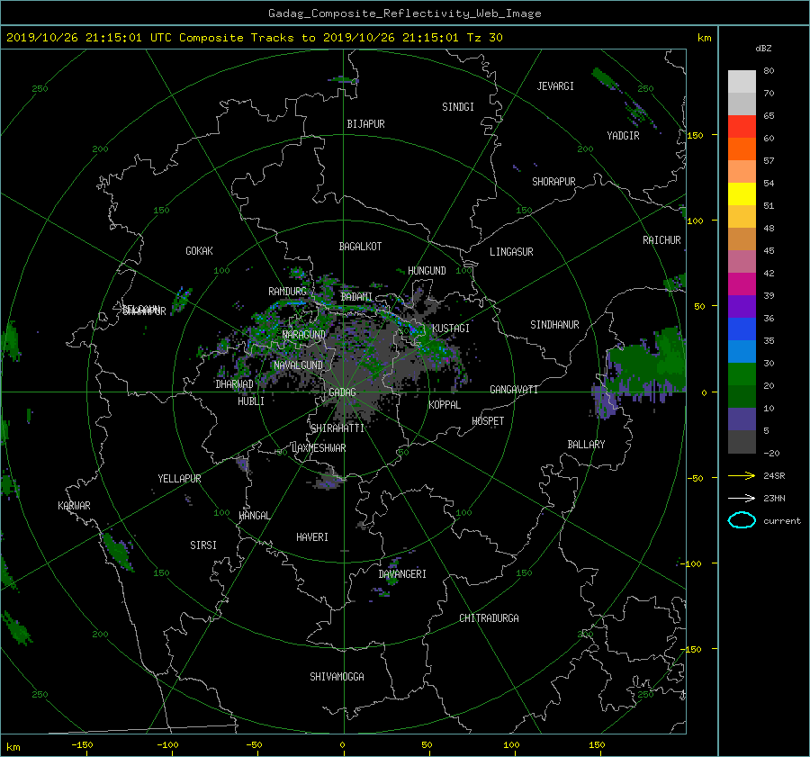Viewport: 810px width, 757px height.
Task: Click the DAVANGERI city label
Action: pos(402,574)
